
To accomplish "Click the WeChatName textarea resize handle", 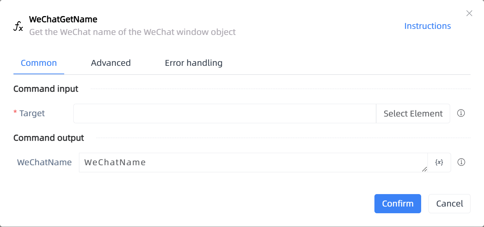I will (x=425, y=169).
